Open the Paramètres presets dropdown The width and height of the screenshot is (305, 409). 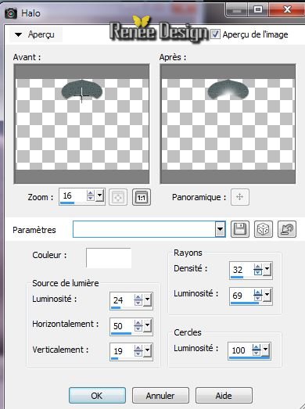(x=220, y=229)
